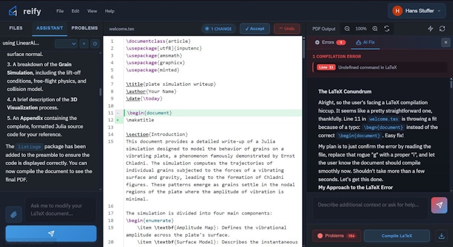
Task: Switch to the Errors tab
Action: click(330, 42)
